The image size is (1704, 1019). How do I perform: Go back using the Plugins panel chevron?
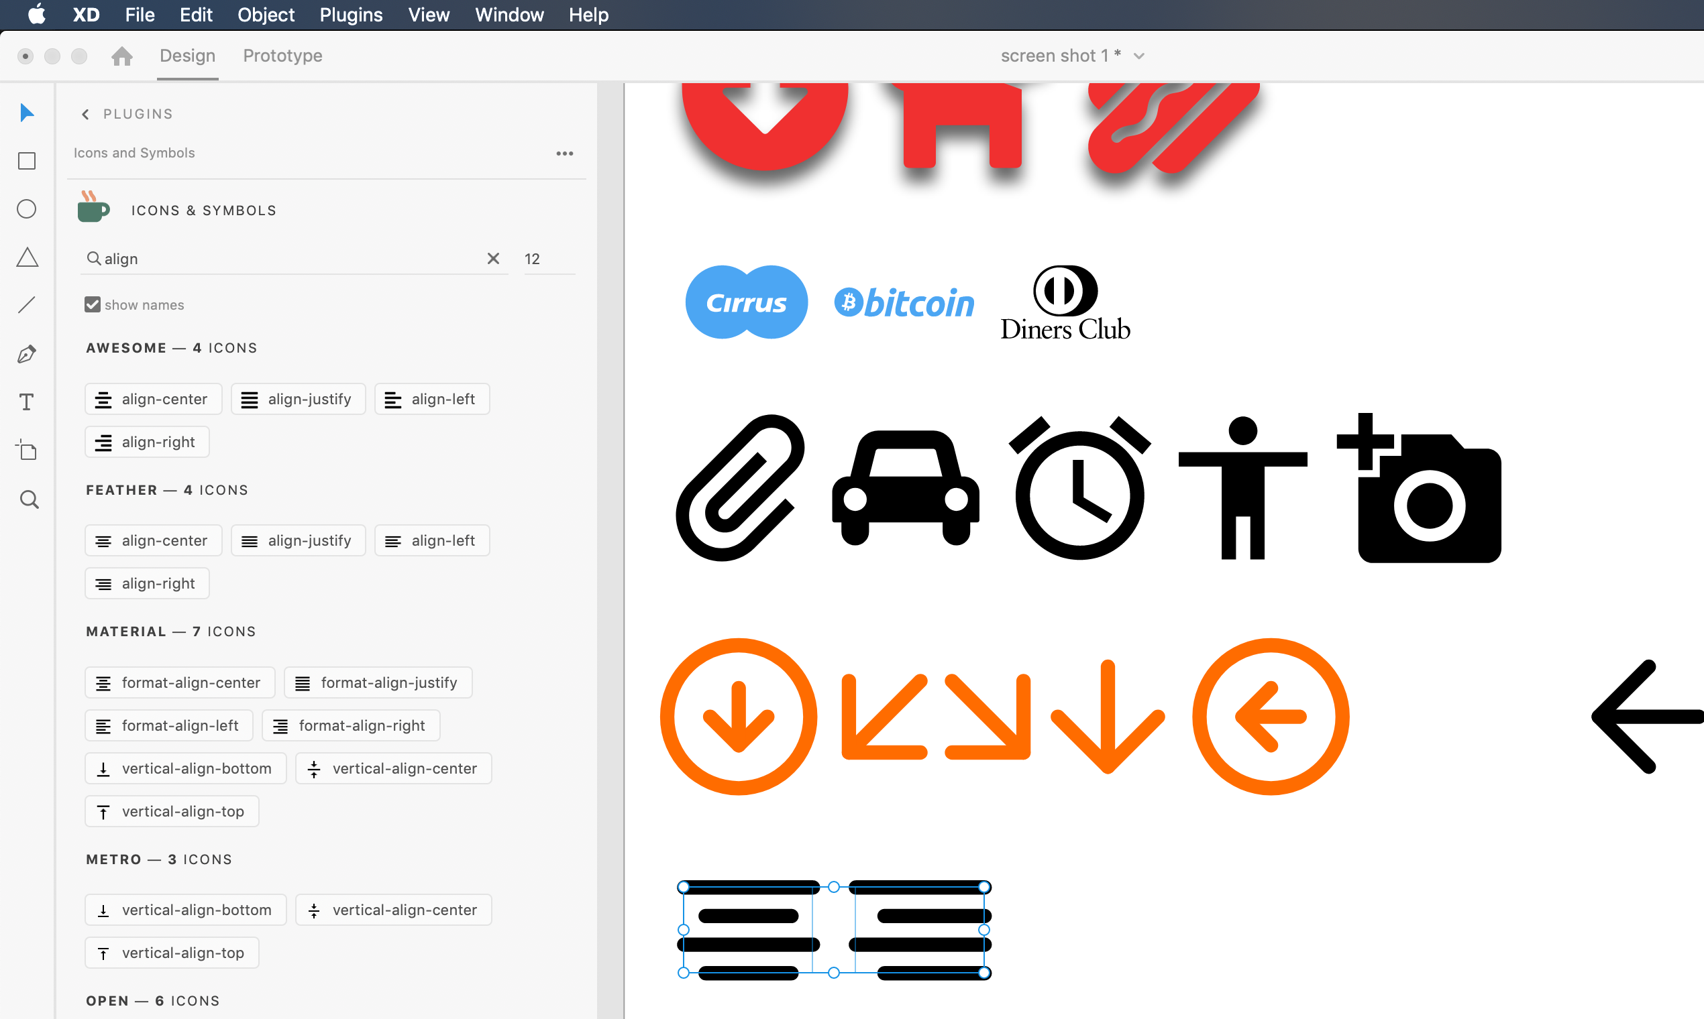pos(85,113)
